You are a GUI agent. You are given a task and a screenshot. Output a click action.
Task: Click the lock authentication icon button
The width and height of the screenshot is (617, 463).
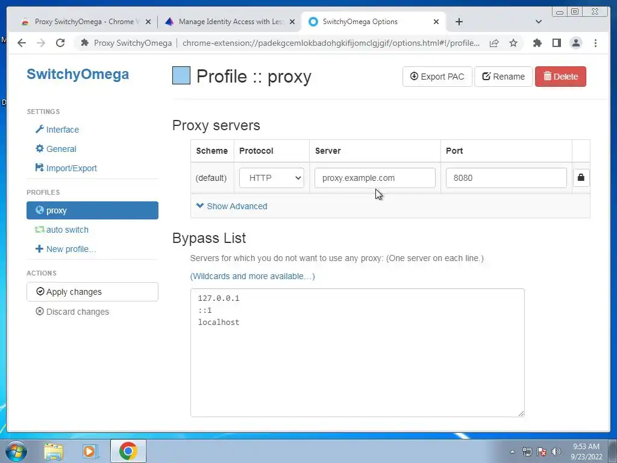(581, 178)
